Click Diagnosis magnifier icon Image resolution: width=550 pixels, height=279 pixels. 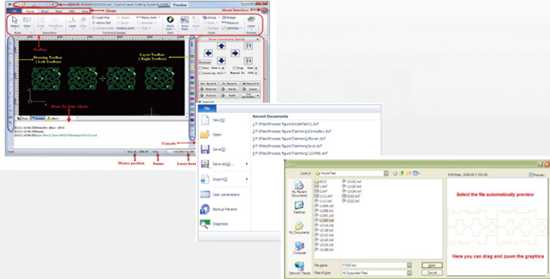click(x=205, y=224)
